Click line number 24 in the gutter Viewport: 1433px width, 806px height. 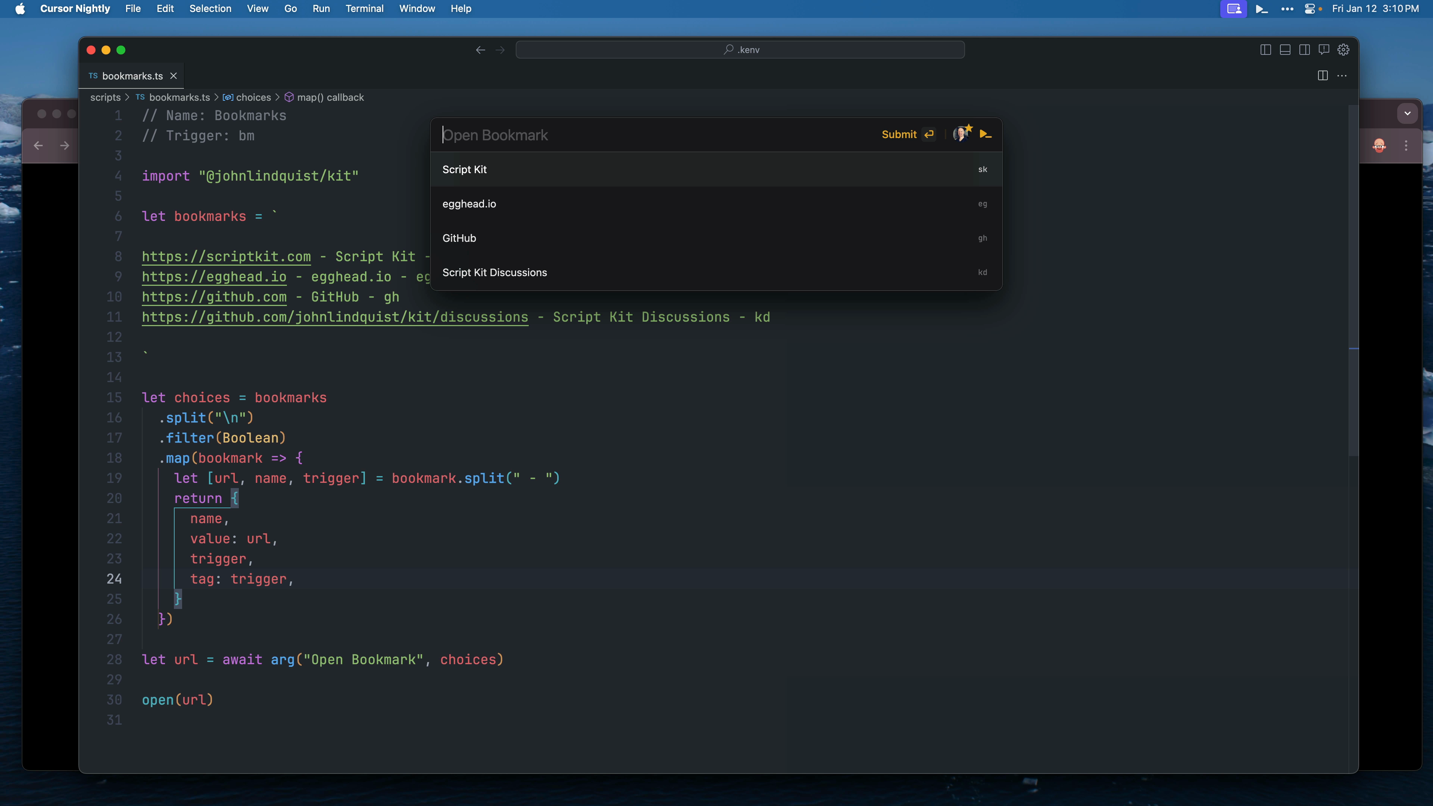(114, 579)
